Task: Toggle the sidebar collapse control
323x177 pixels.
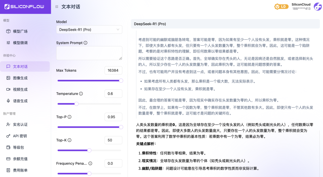Action: [x=56, y=6]
